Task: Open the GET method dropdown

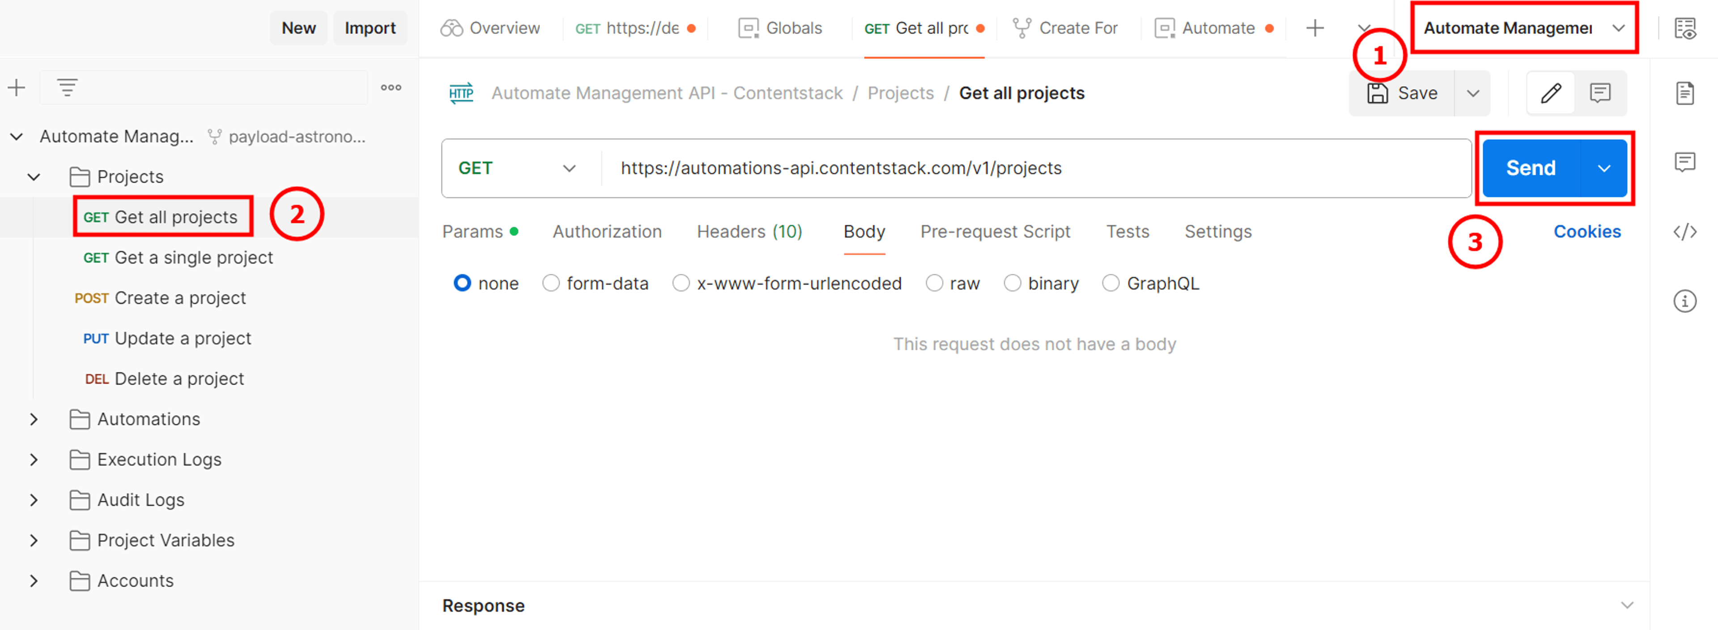Action: click(x=517, y=168)
